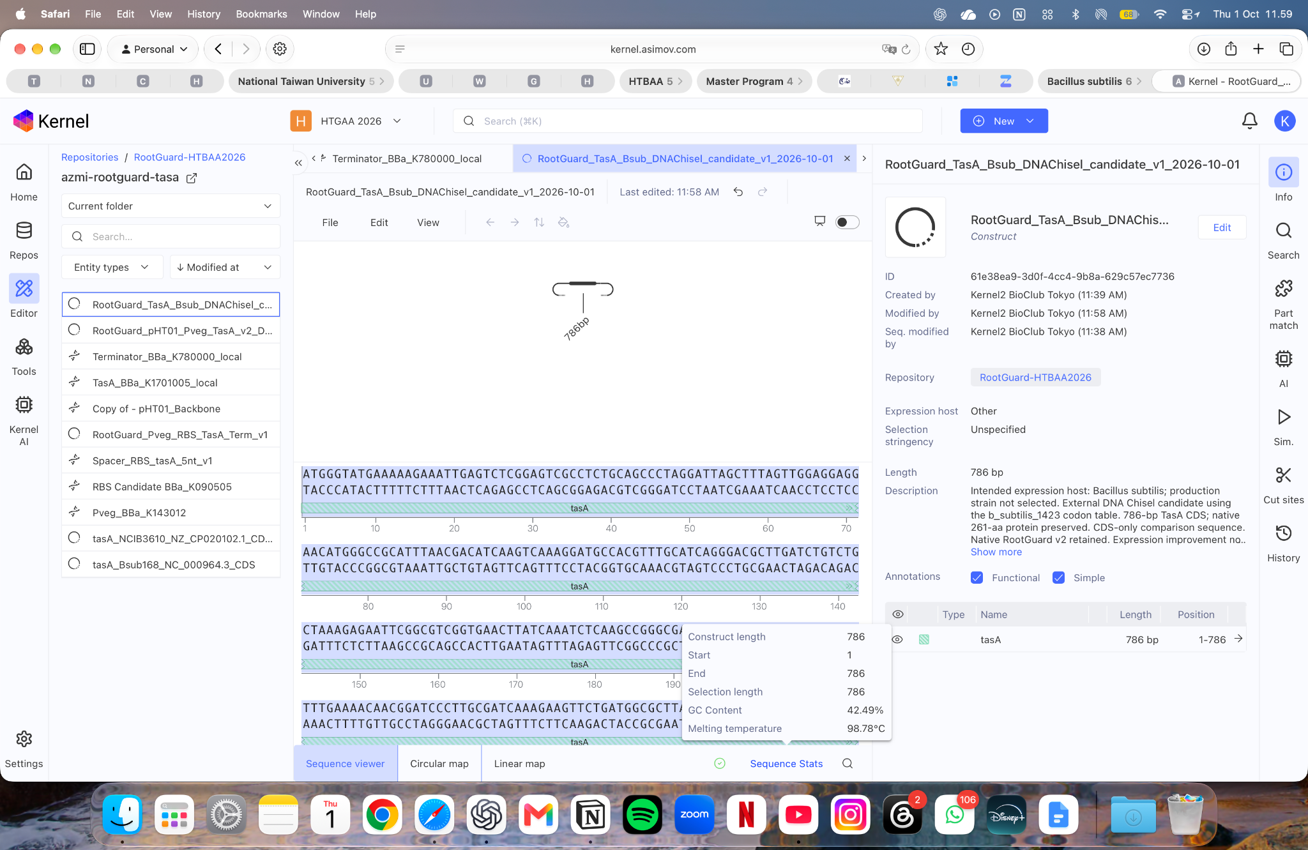Expand the Current folder dropdown
Image resolution: width=1308 pixels, height=850 pixels.
coord(171,206)
